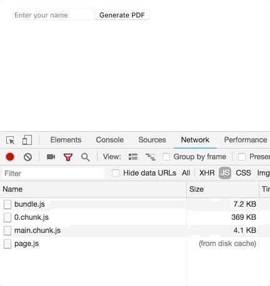
Task: Focus the Enter your name field
Action: pos(53,15)
